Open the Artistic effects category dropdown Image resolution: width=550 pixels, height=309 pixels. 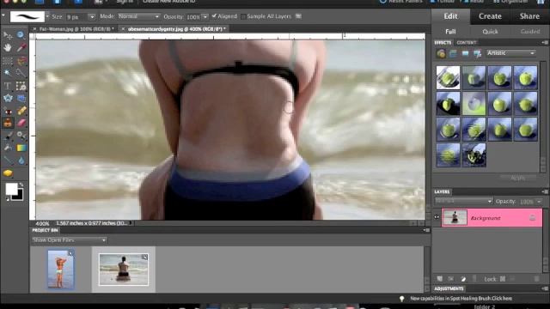(511, 53)
